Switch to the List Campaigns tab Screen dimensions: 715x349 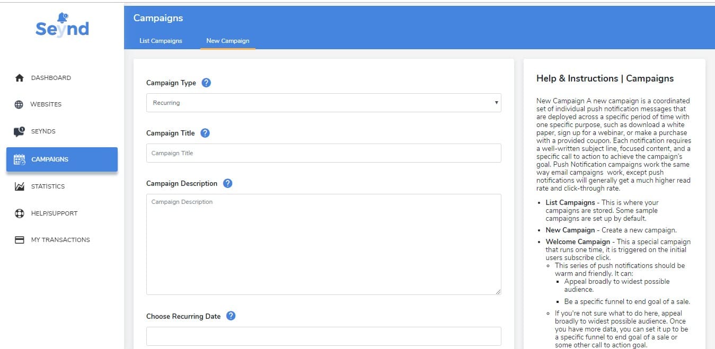point(161,41)
